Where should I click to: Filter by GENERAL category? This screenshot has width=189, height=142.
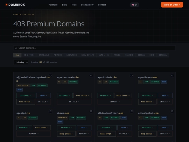click(x=163, y=55)
